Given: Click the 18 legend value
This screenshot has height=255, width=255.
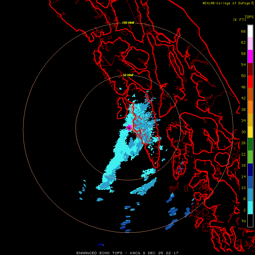Looking at the screenshot, I should coord(243,165).
